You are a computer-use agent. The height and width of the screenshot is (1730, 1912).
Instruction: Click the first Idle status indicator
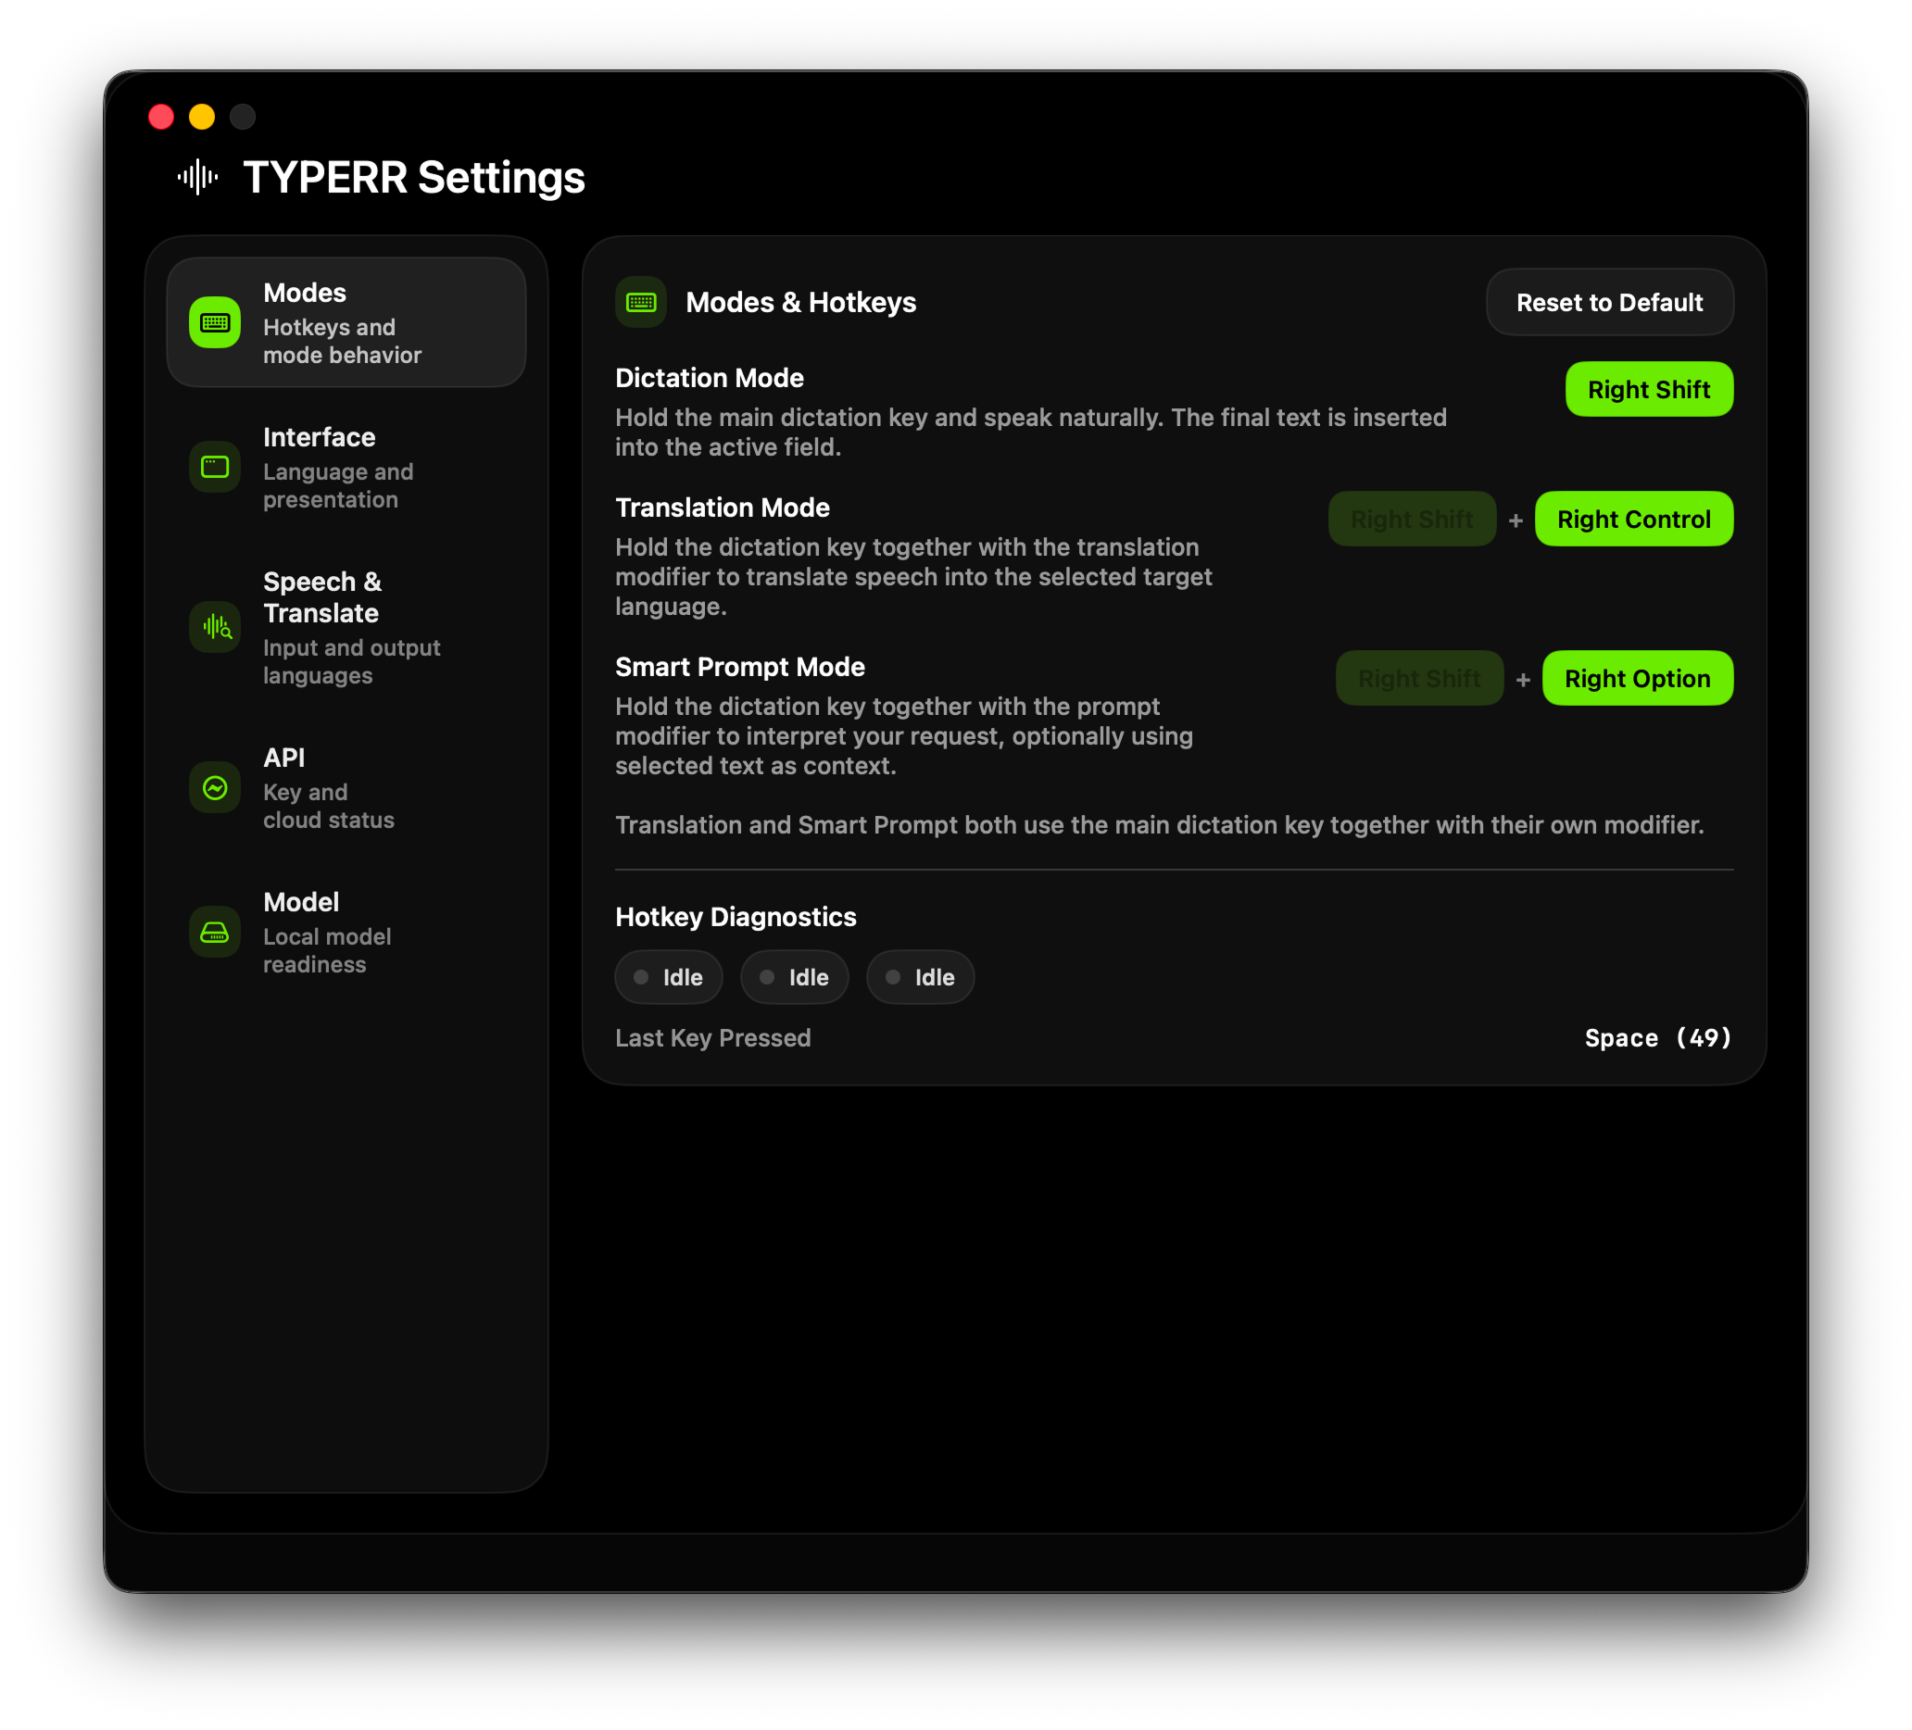[669, 976]
